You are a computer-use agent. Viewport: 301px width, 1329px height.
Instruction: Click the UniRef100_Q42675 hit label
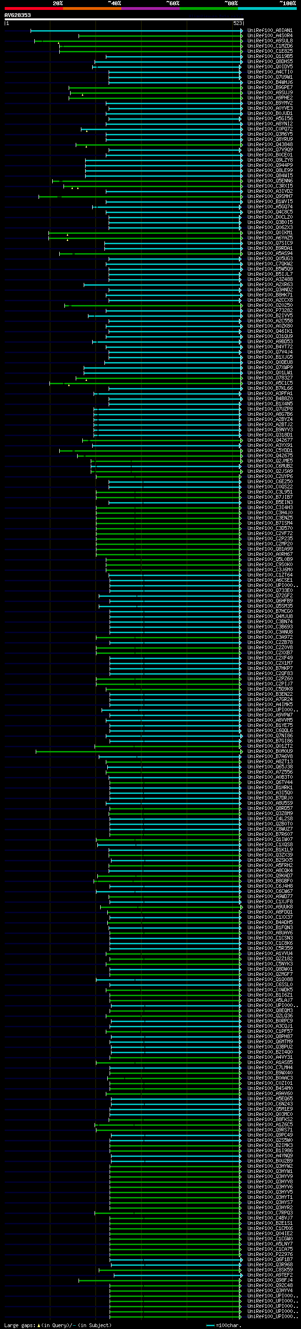pyautogui.click(x=270, y=455)
